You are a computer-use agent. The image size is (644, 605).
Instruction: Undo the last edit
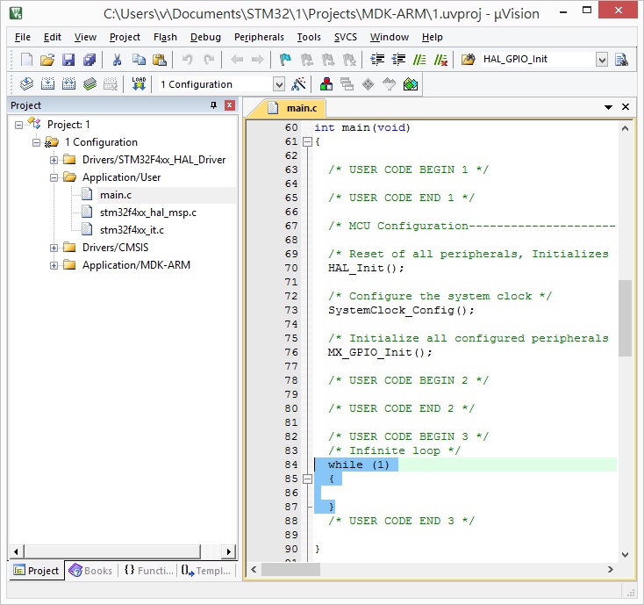(x=187, y=60)
